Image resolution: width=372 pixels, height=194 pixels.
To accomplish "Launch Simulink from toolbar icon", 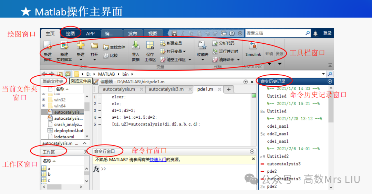I will [253, 45].
